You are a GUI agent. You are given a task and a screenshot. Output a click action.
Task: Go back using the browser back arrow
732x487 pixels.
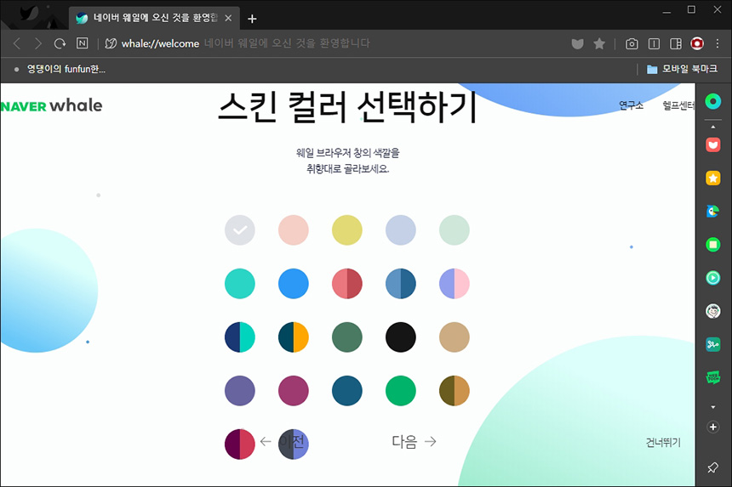coord(17,44)
